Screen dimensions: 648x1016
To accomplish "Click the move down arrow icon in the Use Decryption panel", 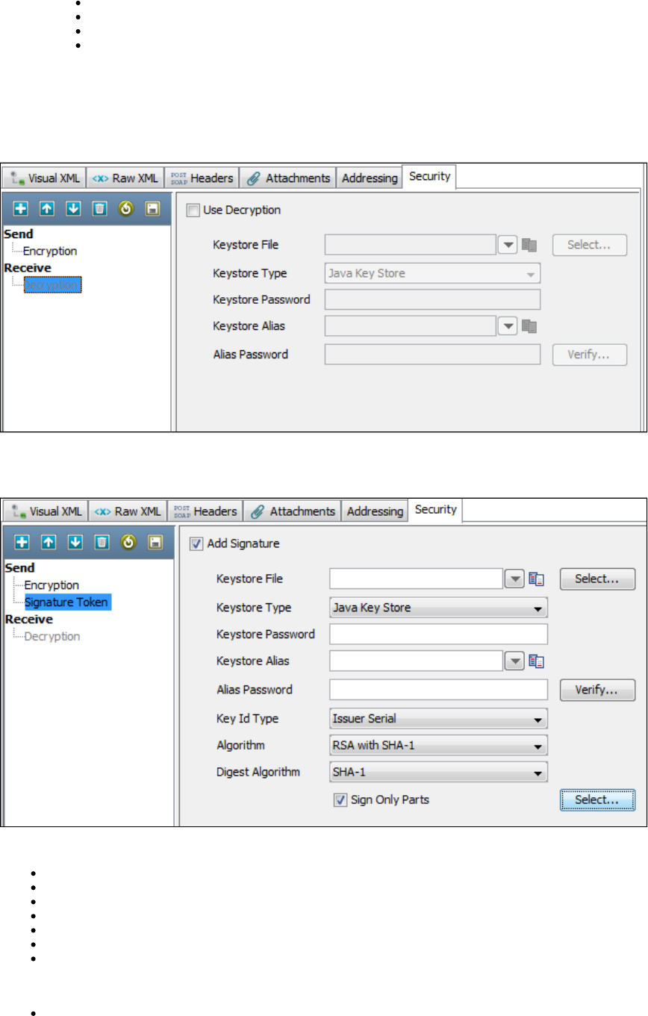I will (73, 208).
